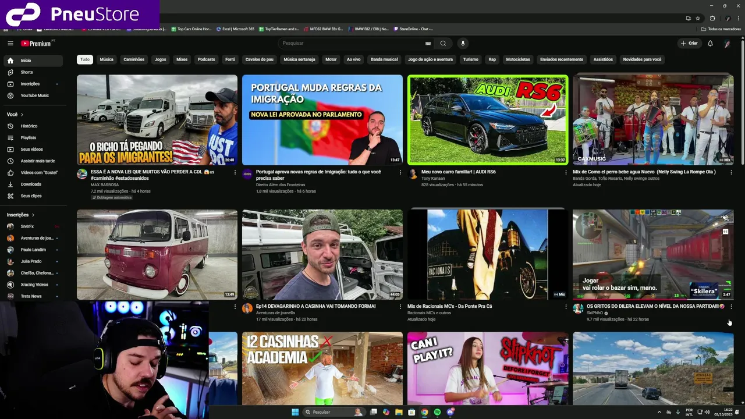Open Shorts in the sidebar
Screen dimensions: 745x419
coord(33,72)
